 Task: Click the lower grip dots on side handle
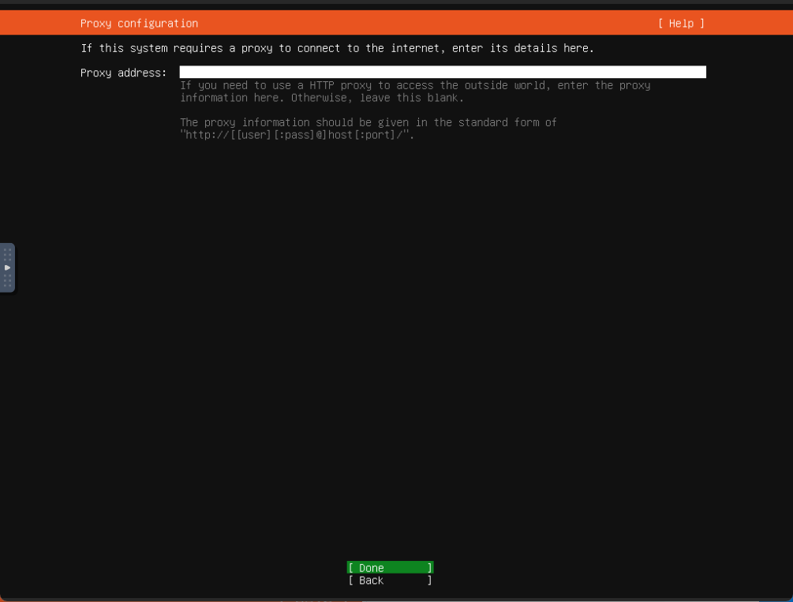(7, 281)
